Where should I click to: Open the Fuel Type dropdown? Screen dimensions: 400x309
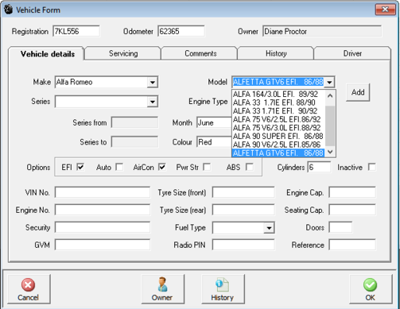click(269, 228)
